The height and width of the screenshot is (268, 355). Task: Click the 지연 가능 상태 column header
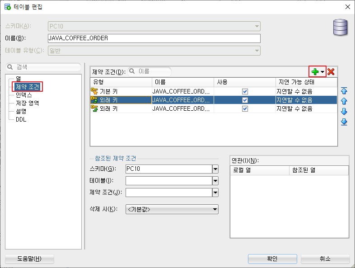click(307, 82)
